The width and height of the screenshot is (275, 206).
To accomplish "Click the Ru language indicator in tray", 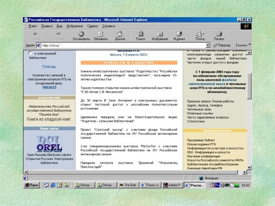I will 217,185.
